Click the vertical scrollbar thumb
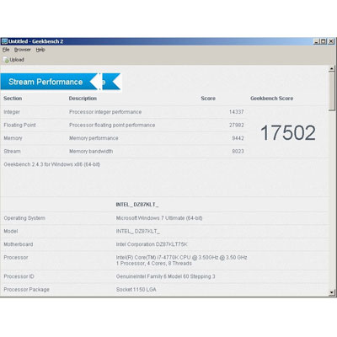337x337 pixels. [x=332, y=91]
